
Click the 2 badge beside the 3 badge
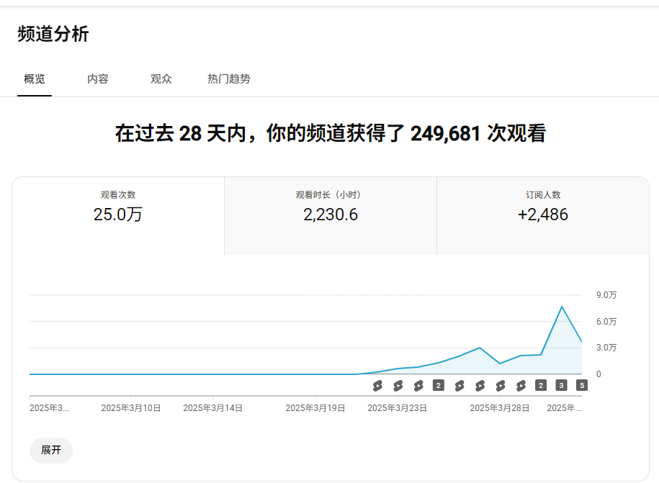tap(541, 385)
